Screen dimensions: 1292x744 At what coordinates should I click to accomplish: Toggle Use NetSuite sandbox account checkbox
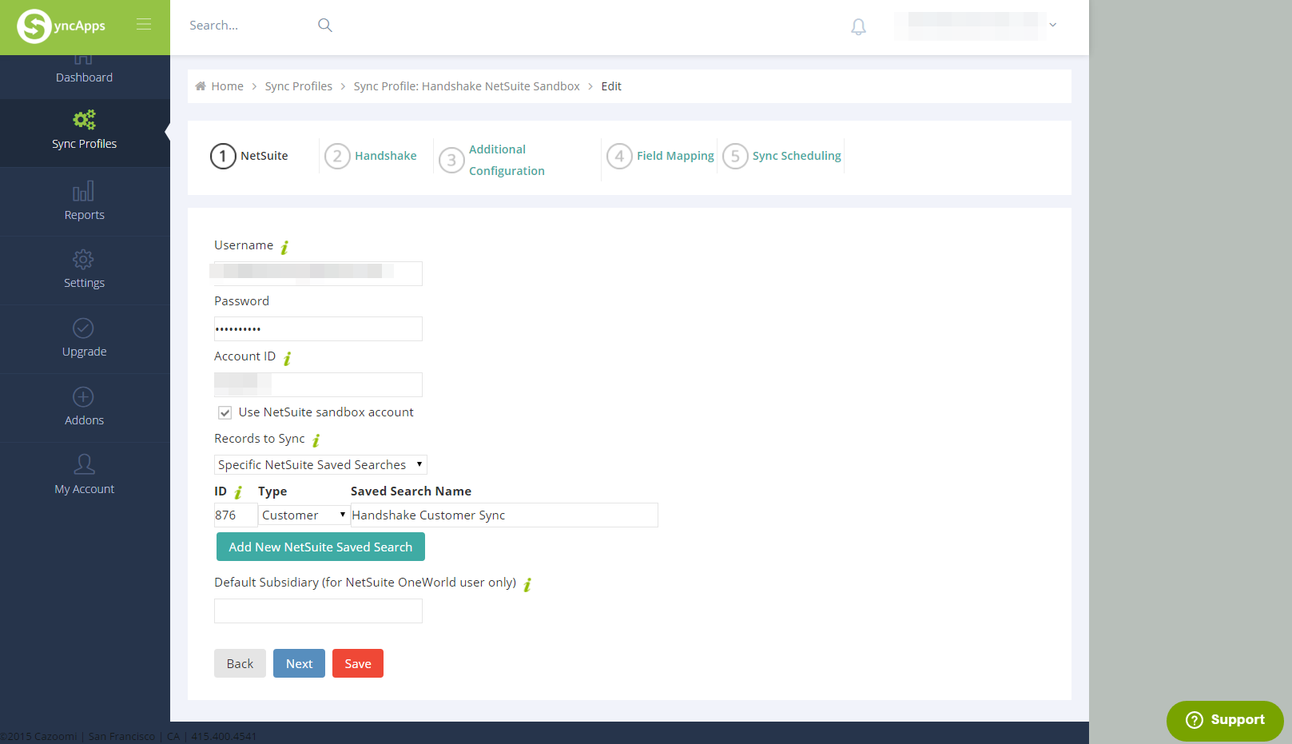coord(225,413)
